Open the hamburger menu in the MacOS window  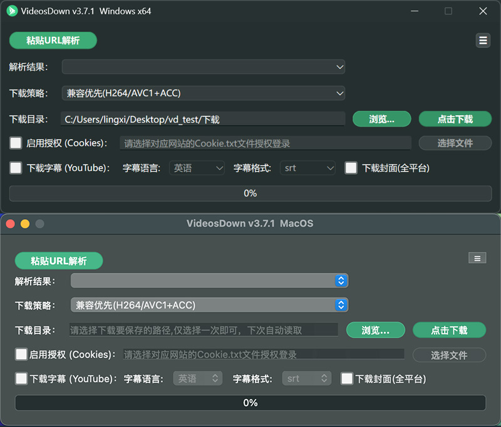[477, 258]
